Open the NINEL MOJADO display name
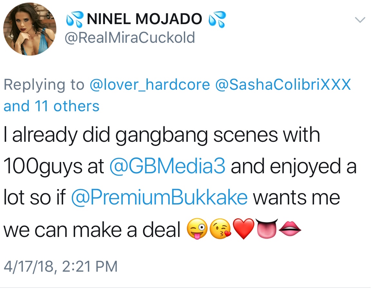379x290 pixels. [145, 20]
